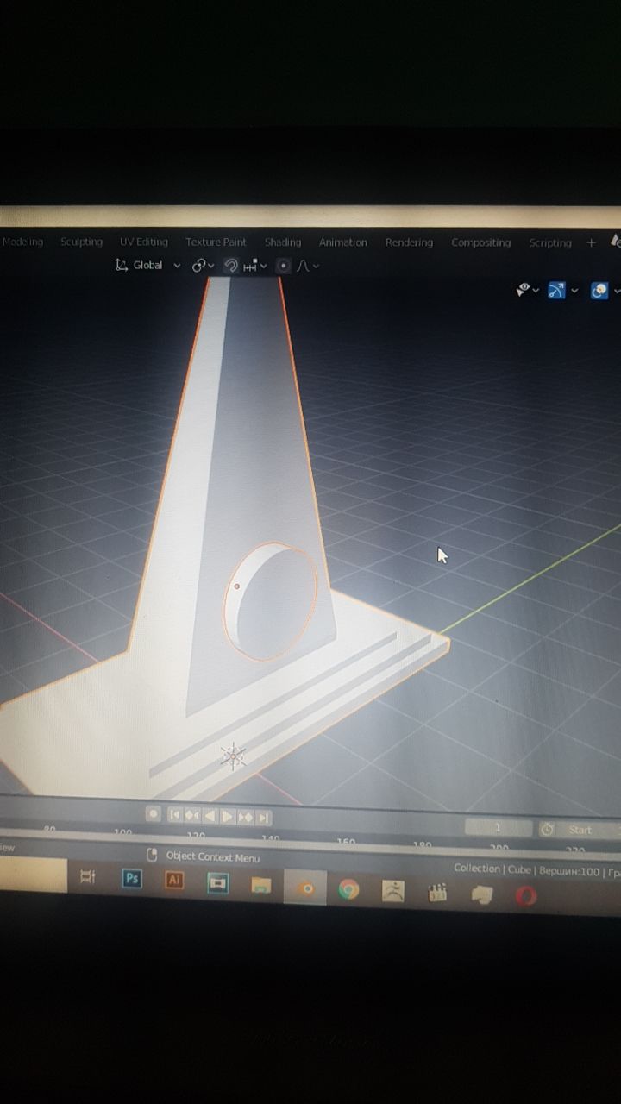Click the Windows search box on taskbar
Screen dimensions: 621x1104
click(33, 875)
